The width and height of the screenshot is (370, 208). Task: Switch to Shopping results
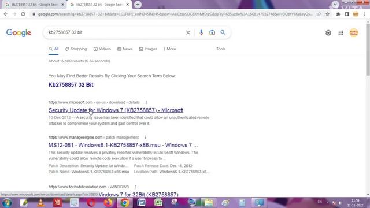point(76,49)
